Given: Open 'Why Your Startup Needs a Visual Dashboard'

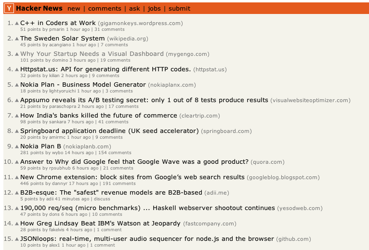Looking at the screenshot, I should pyautogui.click(x=92, y=54).
